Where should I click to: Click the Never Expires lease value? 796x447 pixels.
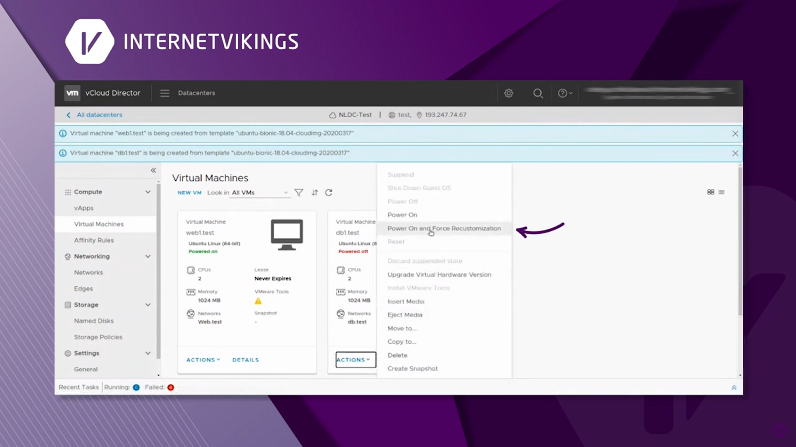pyautogui.click(x=273, y=279)
